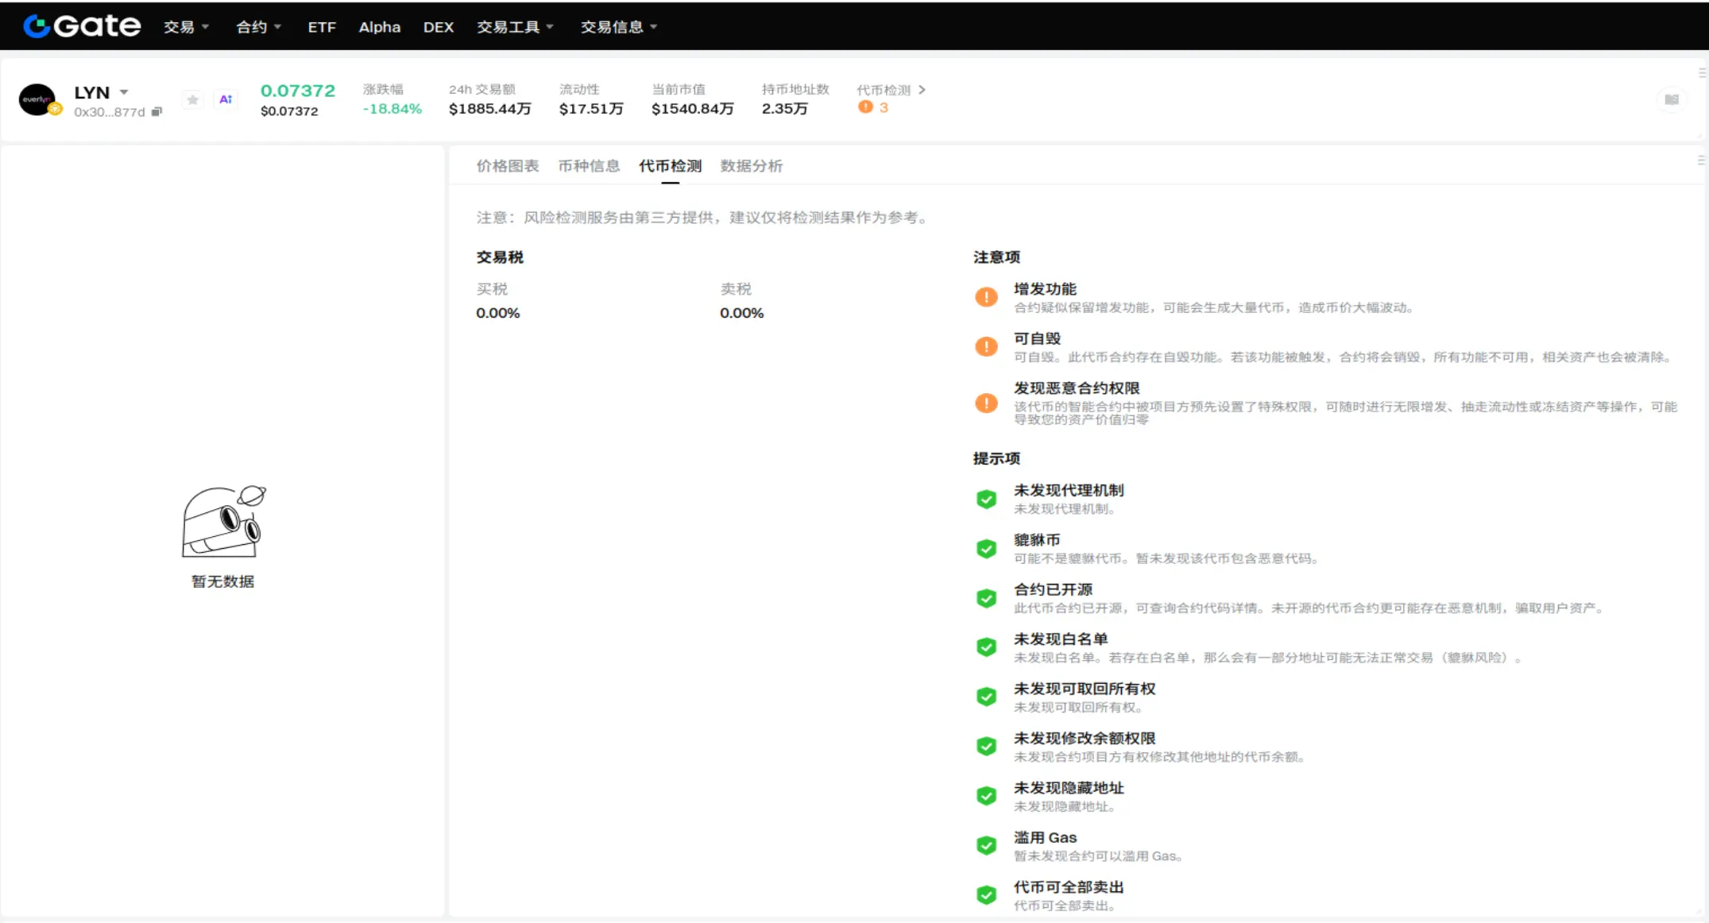Click the orange alert icon beside 可自毁
This screenshot has width=1709, height=923.
pos(986,346)
